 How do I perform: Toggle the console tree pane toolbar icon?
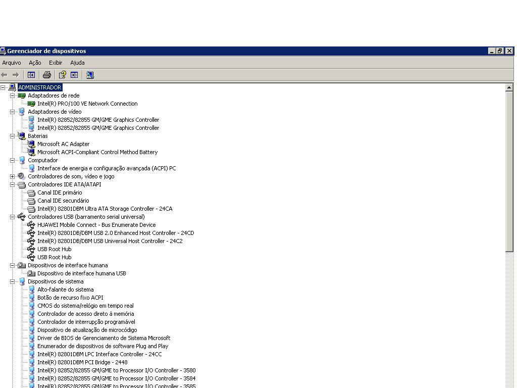tap(31, 75)
